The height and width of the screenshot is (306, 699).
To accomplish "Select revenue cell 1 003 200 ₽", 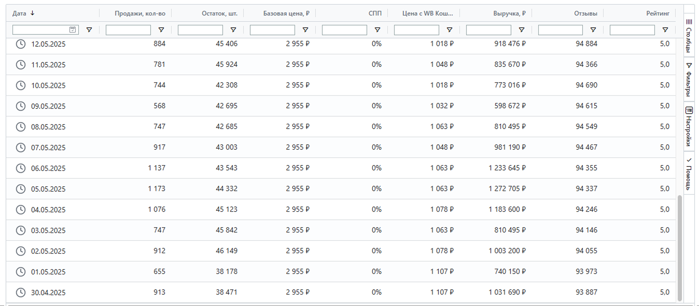I will (x=507, y=251).
